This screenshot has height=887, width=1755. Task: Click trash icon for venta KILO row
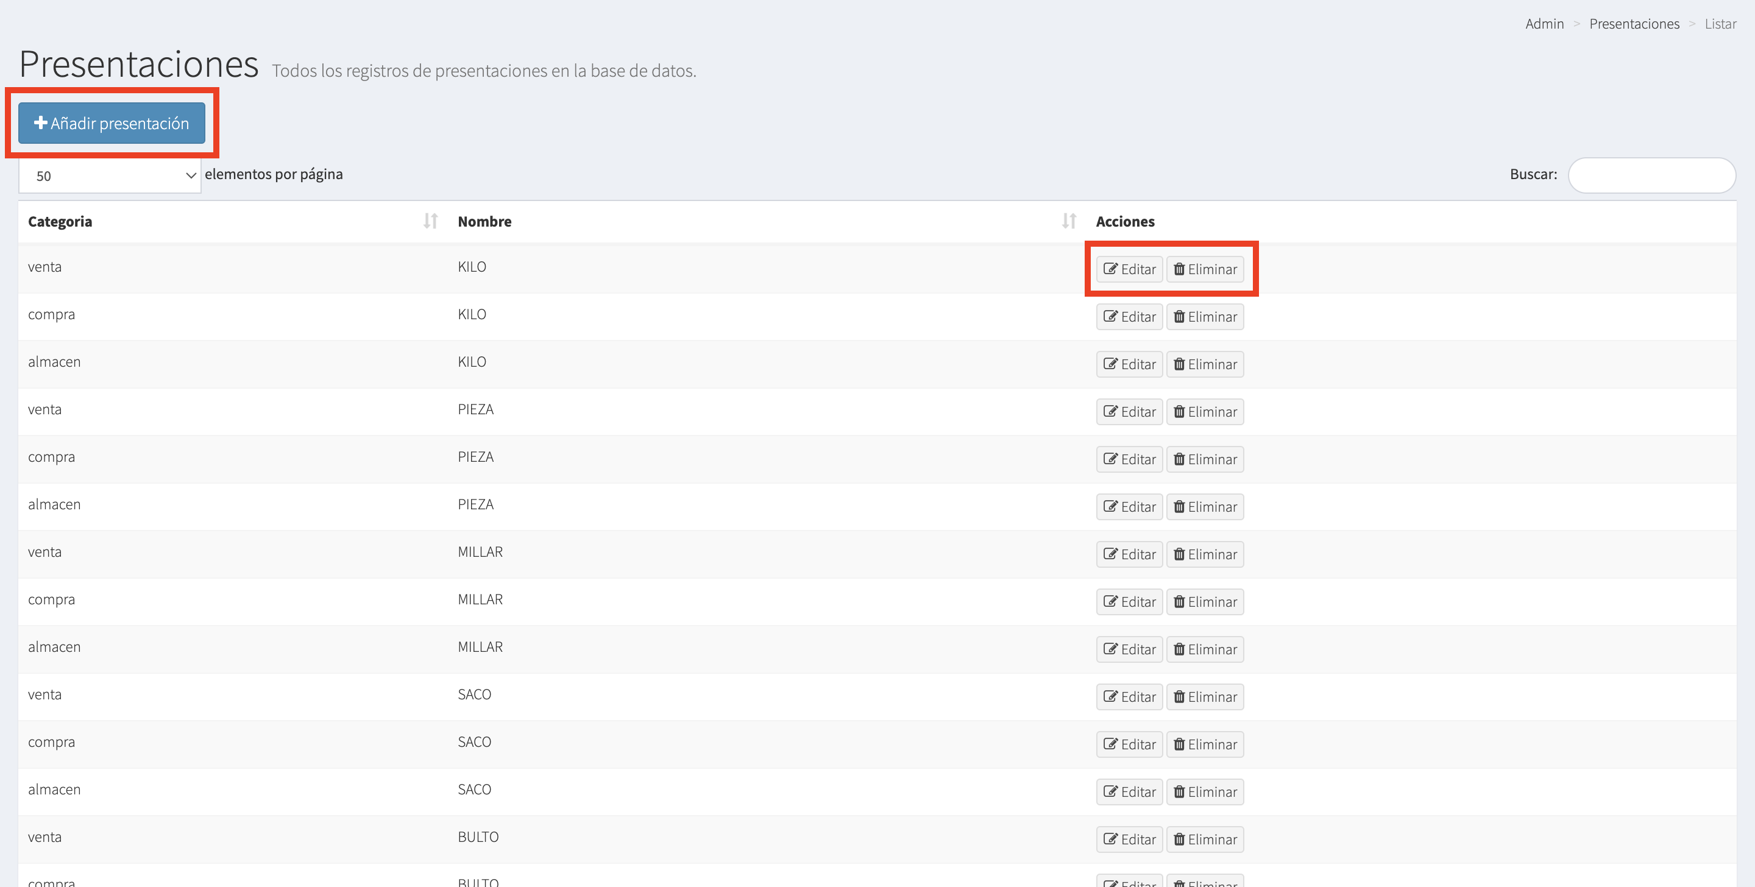pos(1179,269)
